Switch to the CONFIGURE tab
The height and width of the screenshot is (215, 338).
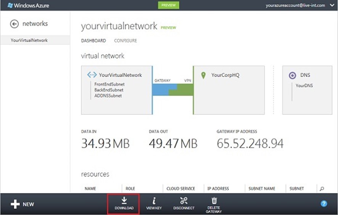(x=126, y=40)
